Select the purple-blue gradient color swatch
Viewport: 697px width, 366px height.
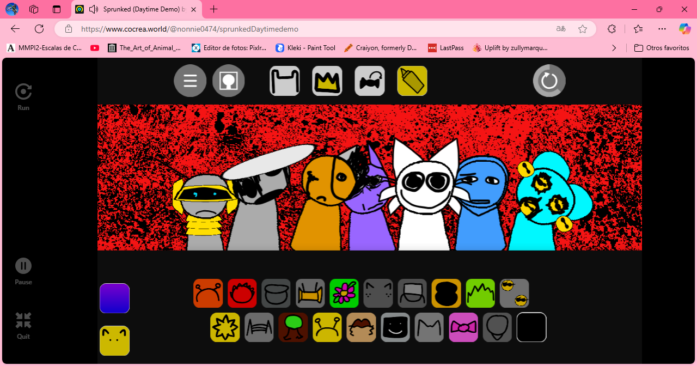point(114,298)
